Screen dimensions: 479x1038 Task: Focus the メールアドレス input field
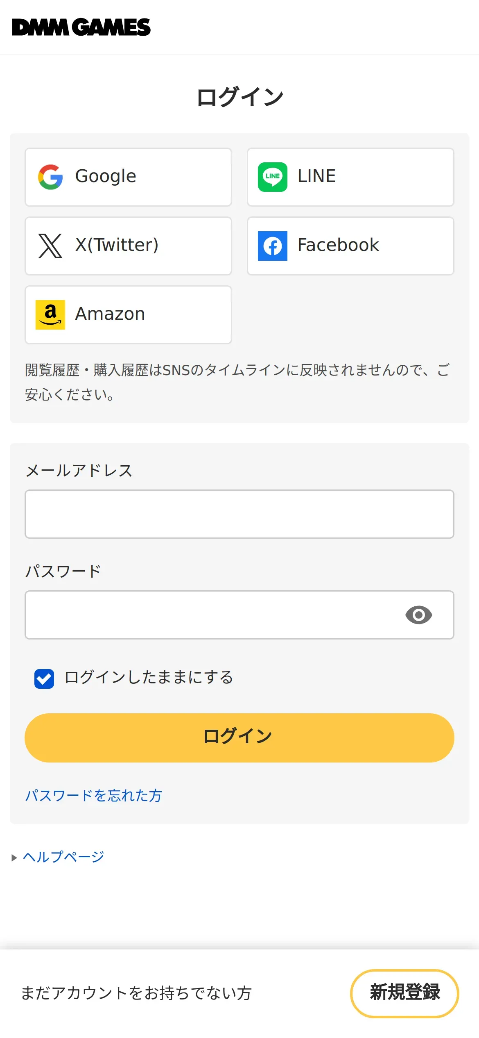point(239,514)
